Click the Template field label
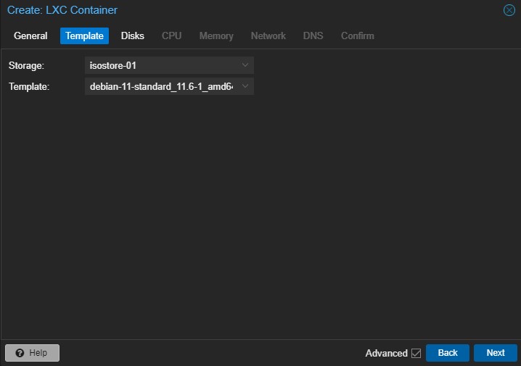Image resolution: width=521 pixels, height=366 pixels. 29,87
